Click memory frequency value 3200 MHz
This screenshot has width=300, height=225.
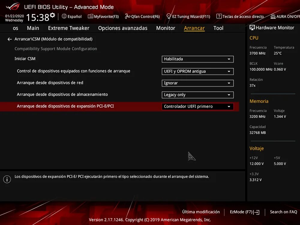point(257,116)
